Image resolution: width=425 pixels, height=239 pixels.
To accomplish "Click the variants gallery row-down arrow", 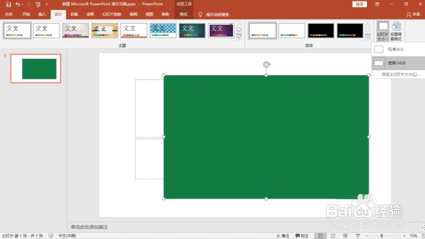I will [368, 31].
